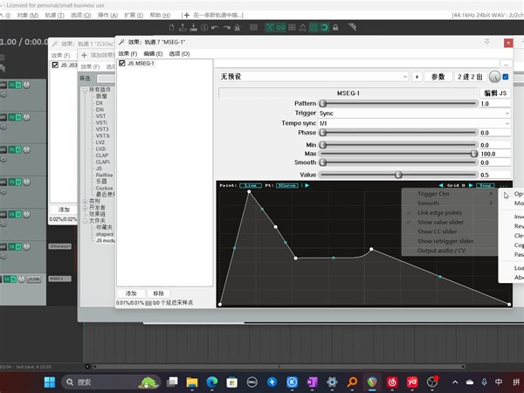Toggle ripple editing grid icon
524x393 pixels.
[292, 27]
